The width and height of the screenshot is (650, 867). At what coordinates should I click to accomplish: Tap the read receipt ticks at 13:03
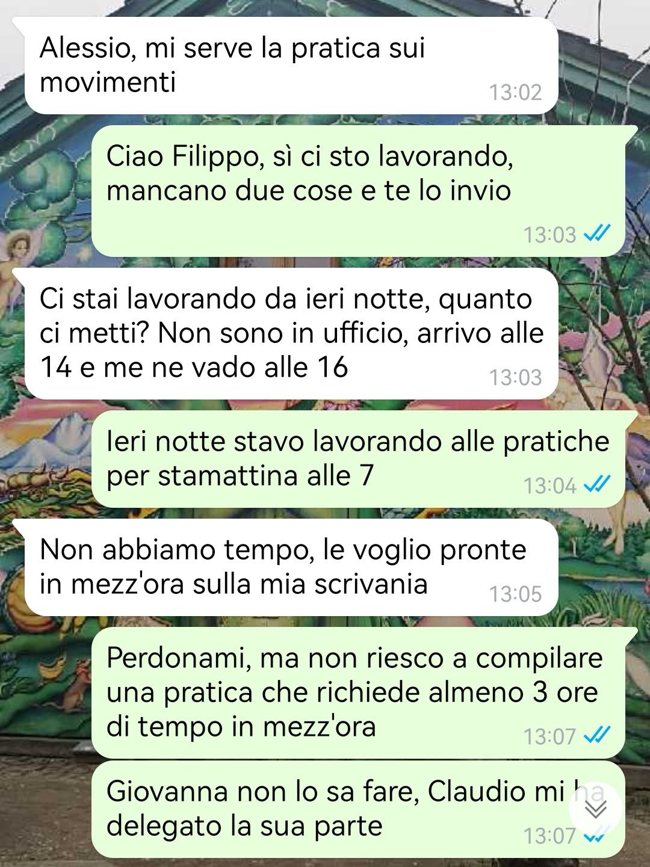pos(598,233)
